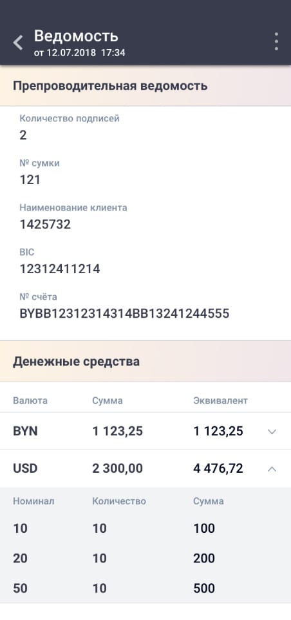Tap the Ведомость header title
The image size is (291, 620).
[x=76, y=36]
